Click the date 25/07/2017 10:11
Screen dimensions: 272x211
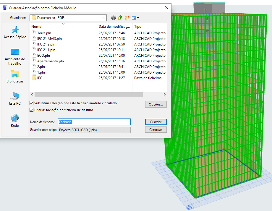click(112, 50)
